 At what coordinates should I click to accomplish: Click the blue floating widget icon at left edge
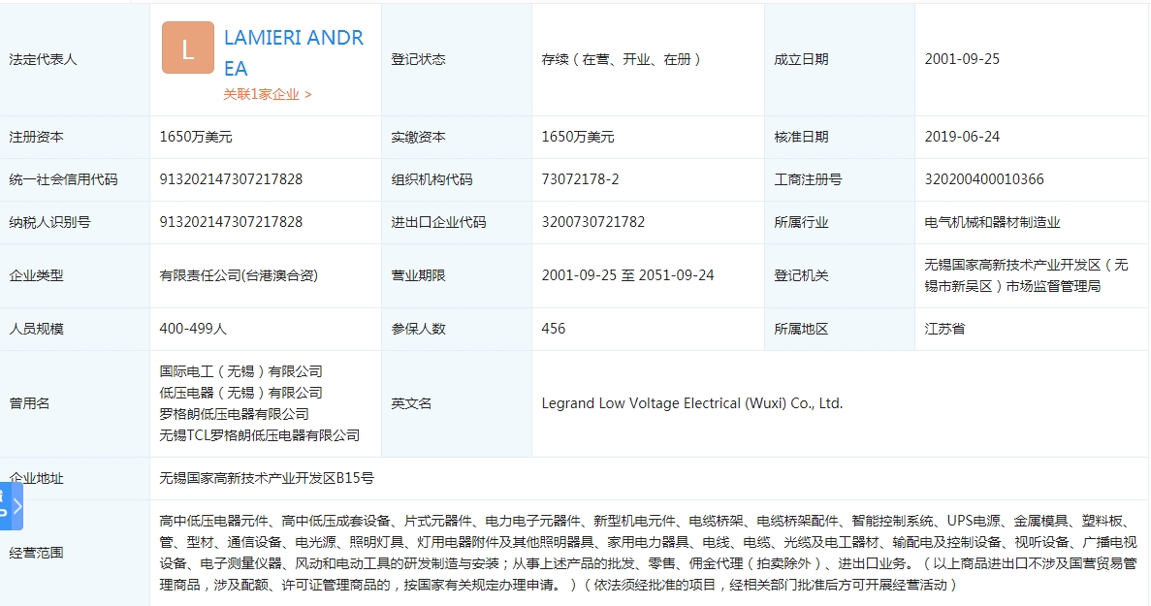4,505
